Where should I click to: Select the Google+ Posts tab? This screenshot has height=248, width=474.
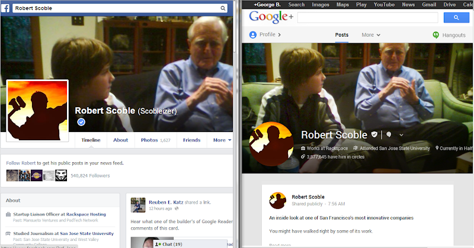[342, 35]
